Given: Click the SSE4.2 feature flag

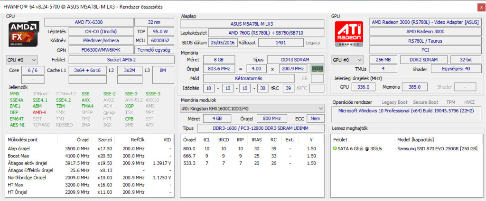Looking at the screenshot, I should tap(63, 100).
